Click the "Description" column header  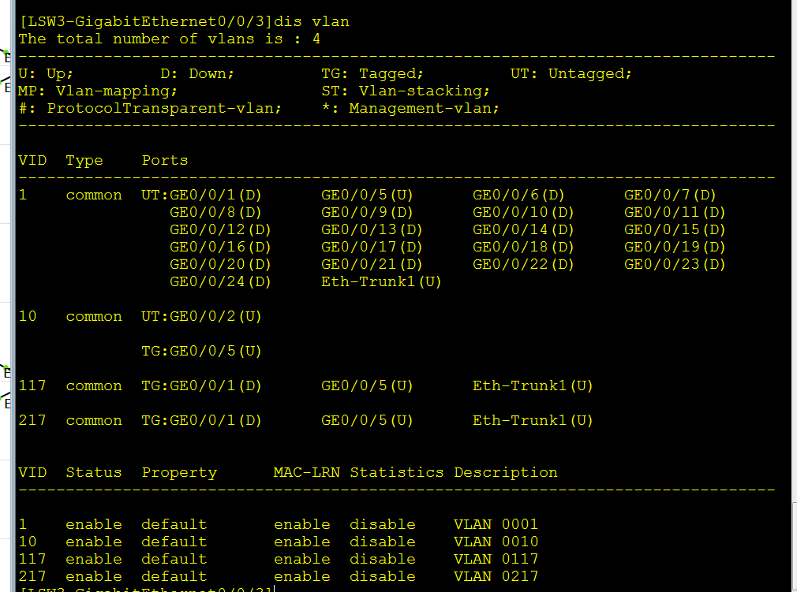506,472
